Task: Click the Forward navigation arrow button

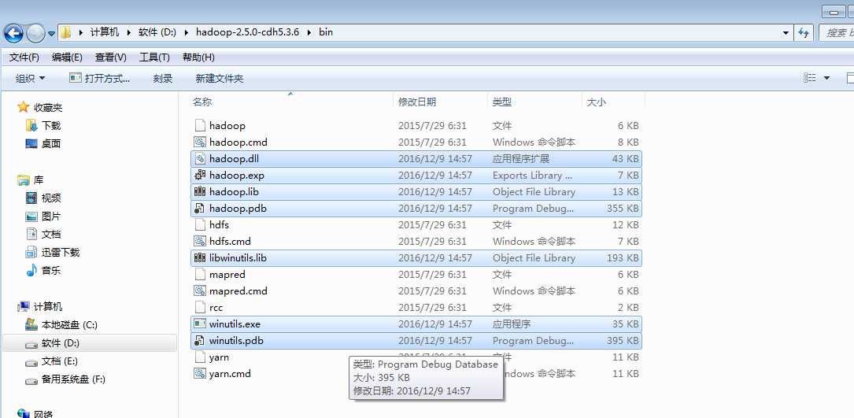Action: point(35,34)
